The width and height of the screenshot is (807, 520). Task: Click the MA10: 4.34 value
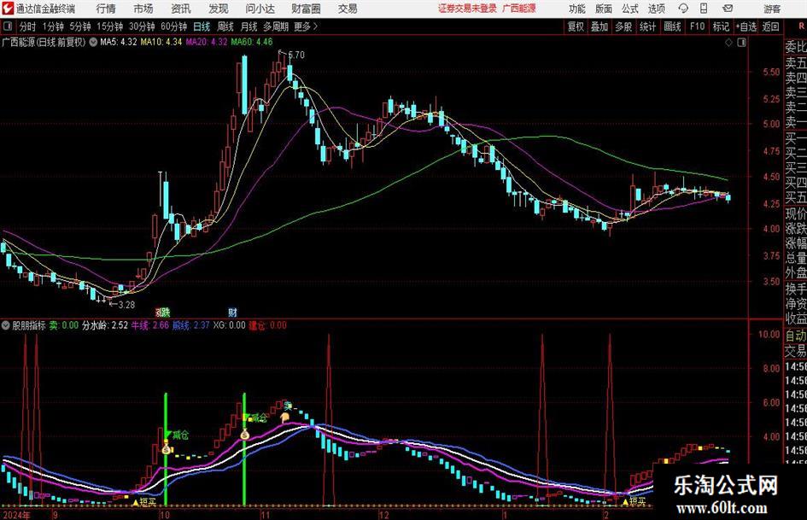[161, 42]
